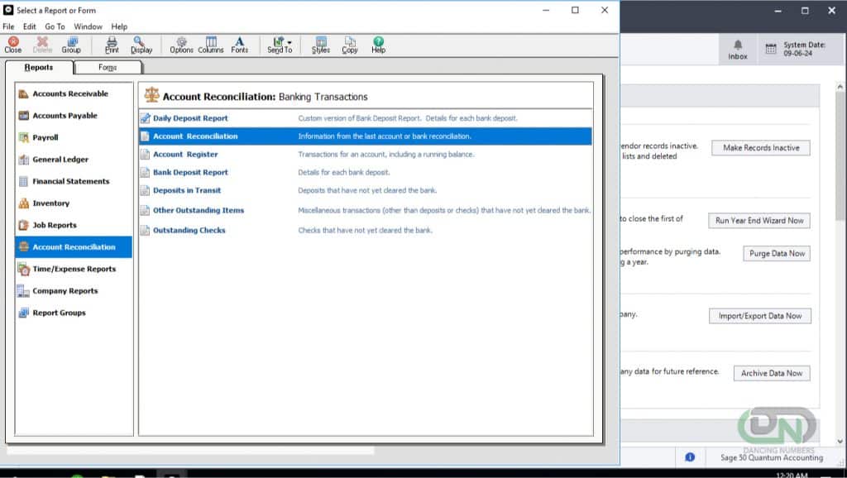Select the Daily Deposit Report

366,118
